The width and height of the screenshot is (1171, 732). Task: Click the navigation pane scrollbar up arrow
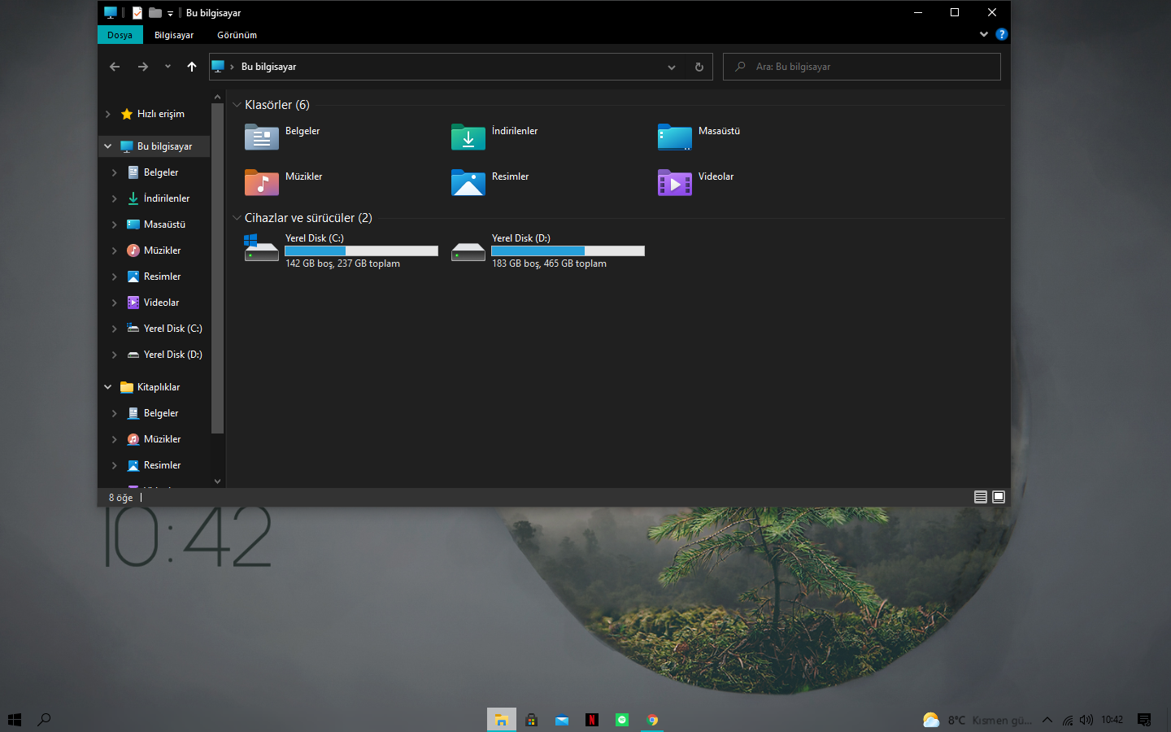217,97
